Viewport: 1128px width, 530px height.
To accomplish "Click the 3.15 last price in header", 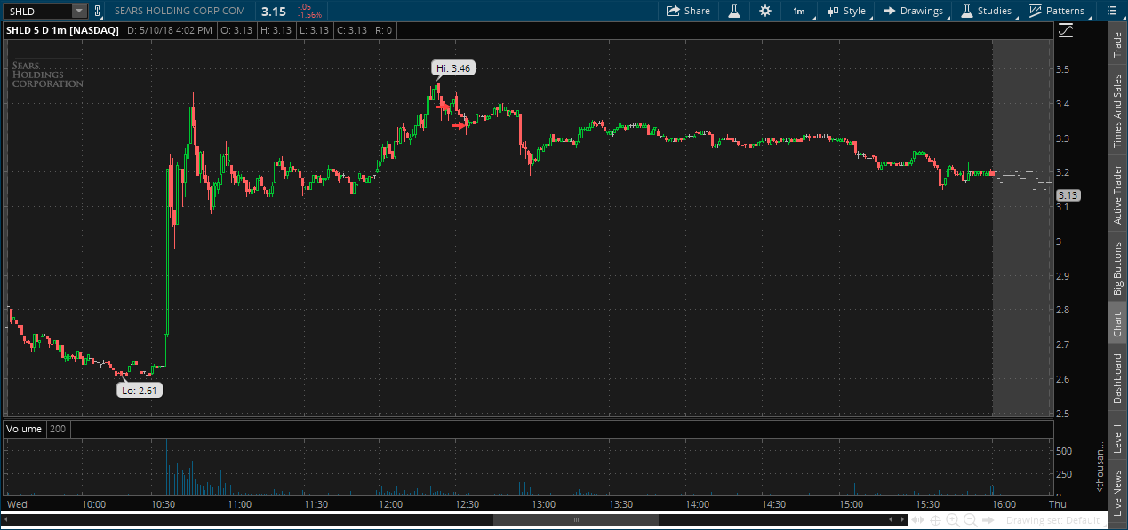I will pos(273,12).
